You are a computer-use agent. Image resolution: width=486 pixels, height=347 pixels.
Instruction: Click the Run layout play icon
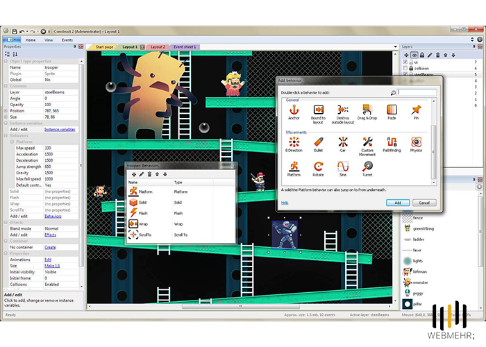(43, 31)
